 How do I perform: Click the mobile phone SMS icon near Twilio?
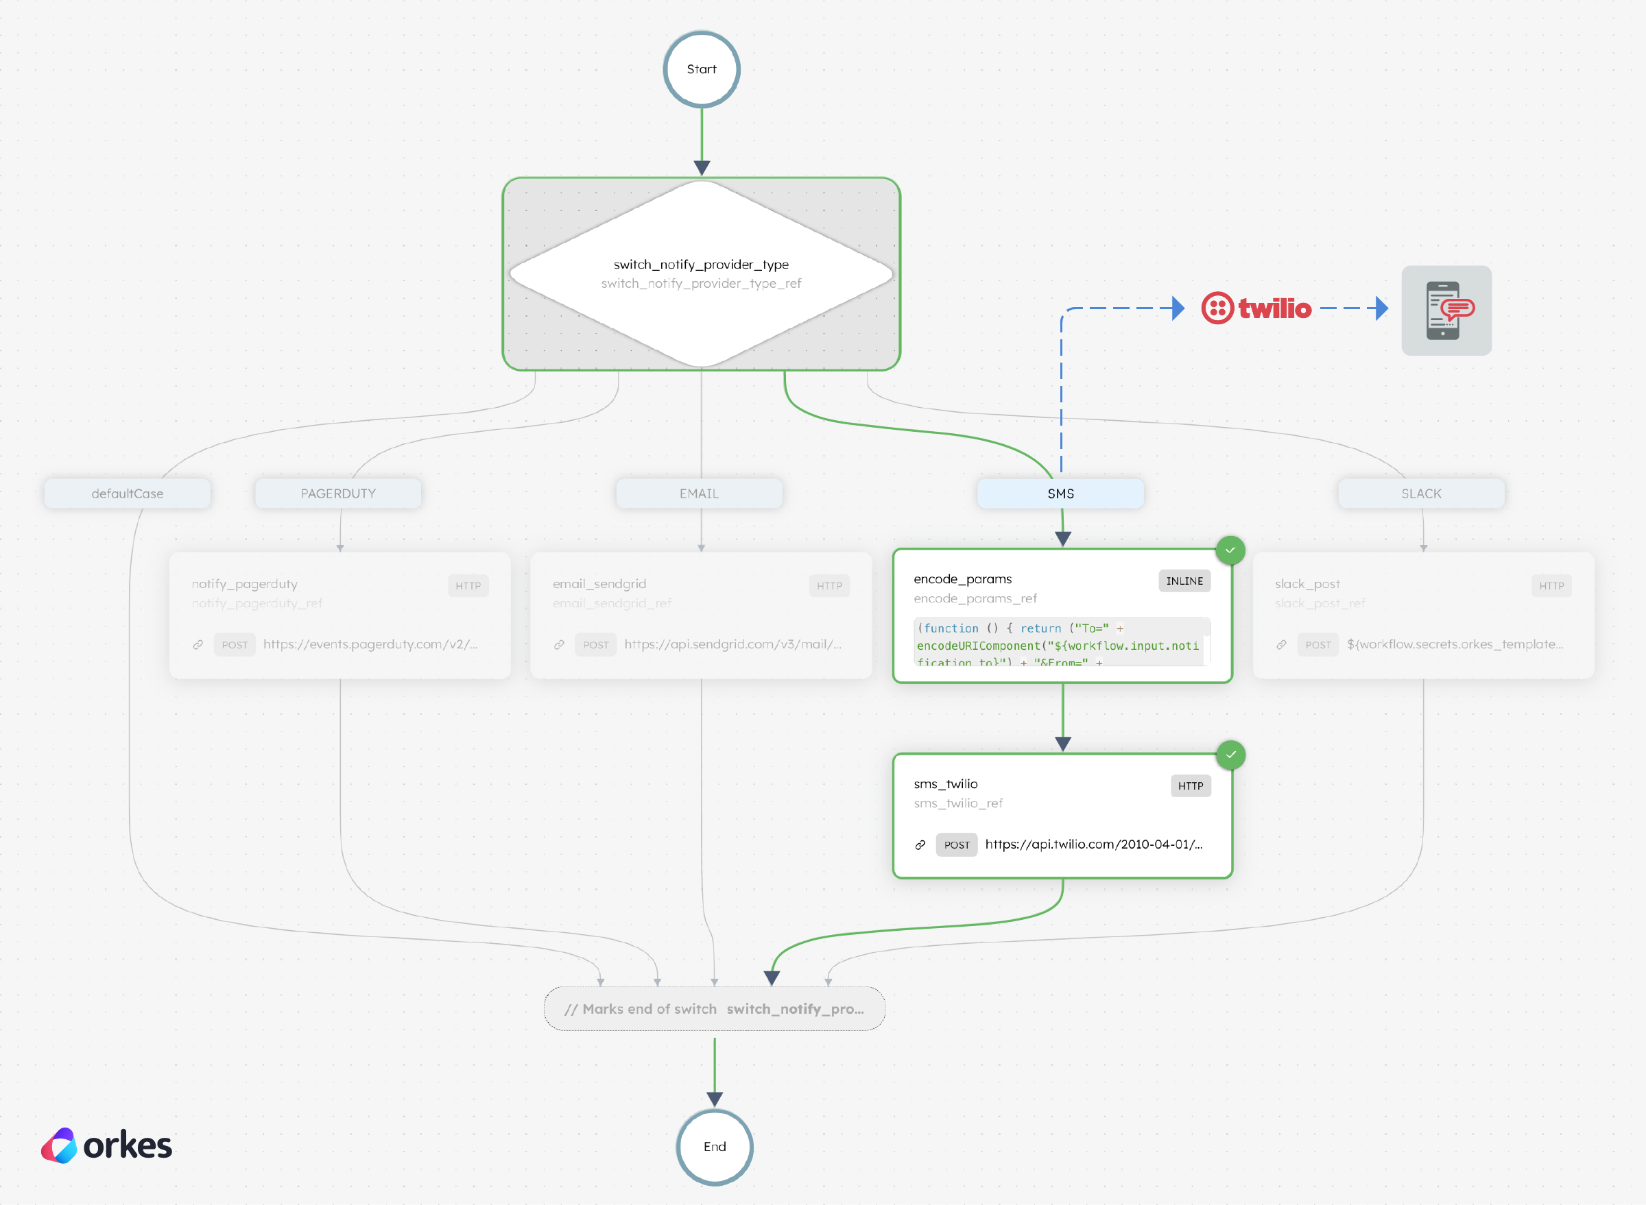(x=1446, y=311)
